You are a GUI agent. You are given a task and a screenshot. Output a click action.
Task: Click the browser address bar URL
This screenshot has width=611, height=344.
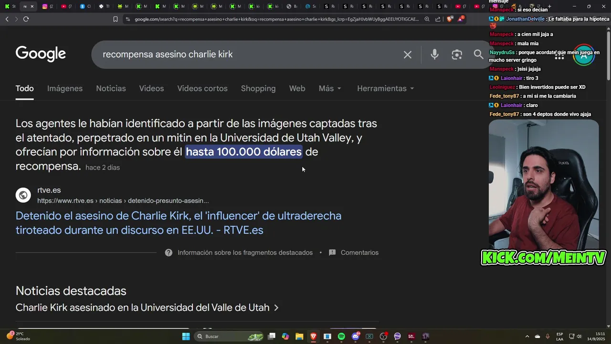click(276, 19)
